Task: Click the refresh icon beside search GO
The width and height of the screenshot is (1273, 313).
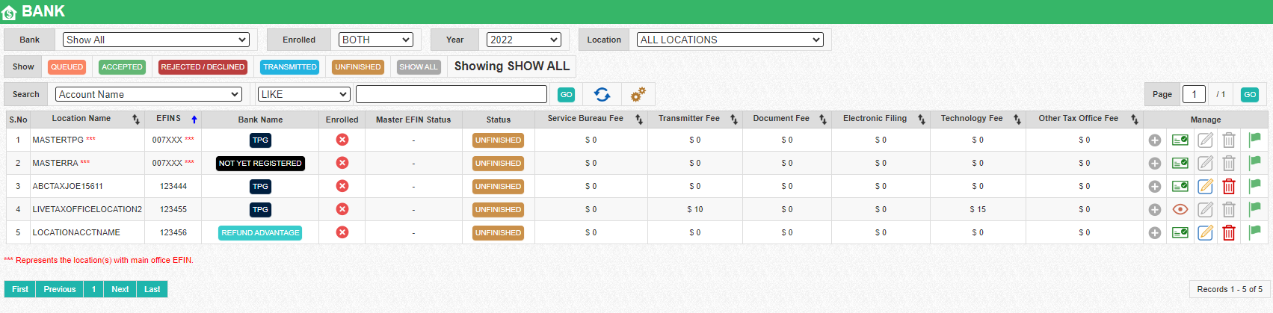Action: click(x=602, y=94)
